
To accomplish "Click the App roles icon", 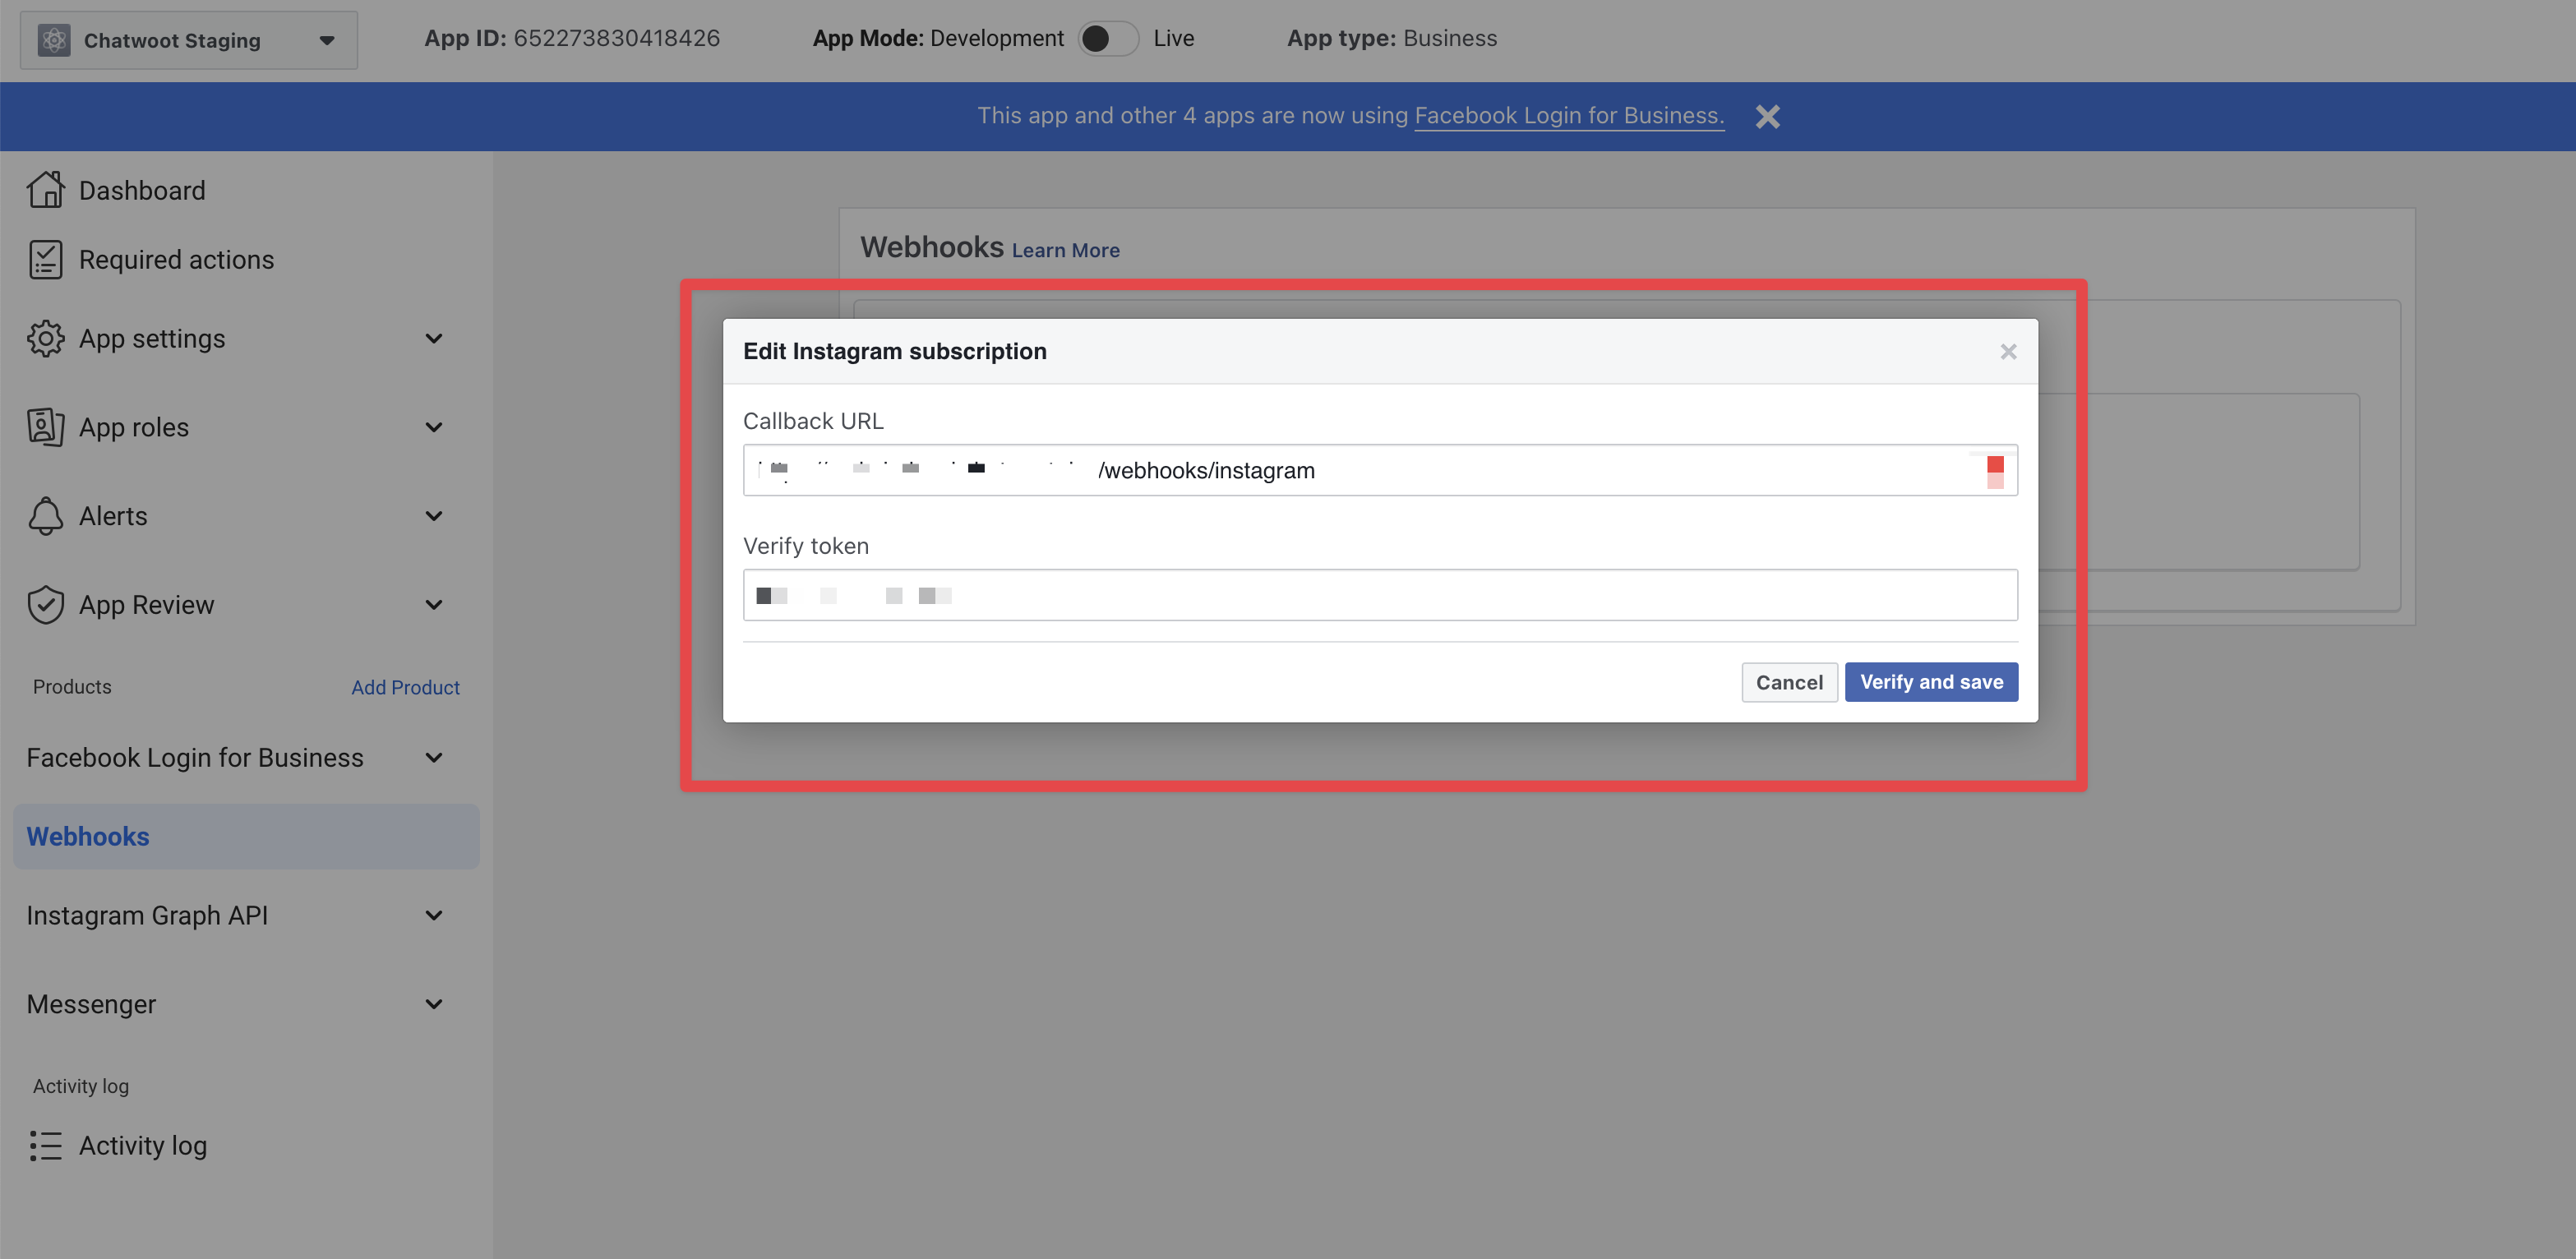I will tap(44, 427).
